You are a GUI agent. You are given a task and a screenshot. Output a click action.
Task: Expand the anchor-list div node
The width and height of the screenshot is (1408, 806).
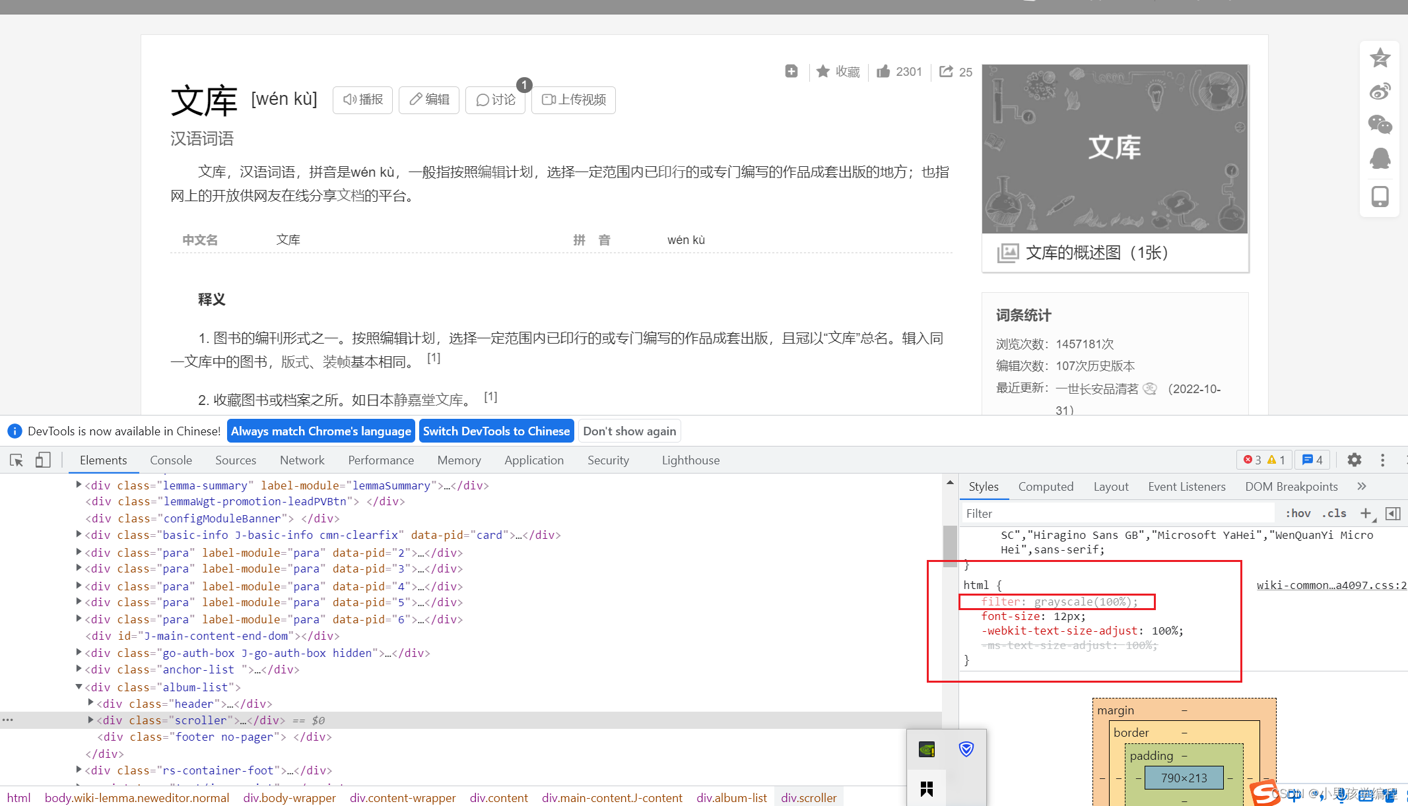[x=79, y=669]
